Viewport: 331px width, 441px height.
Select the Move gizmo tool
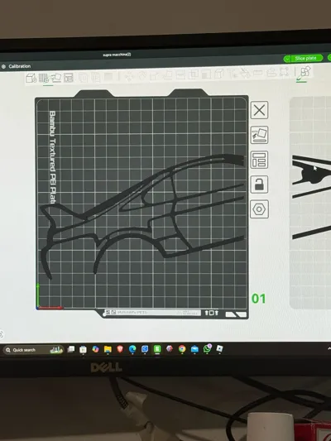click(129, 76)
